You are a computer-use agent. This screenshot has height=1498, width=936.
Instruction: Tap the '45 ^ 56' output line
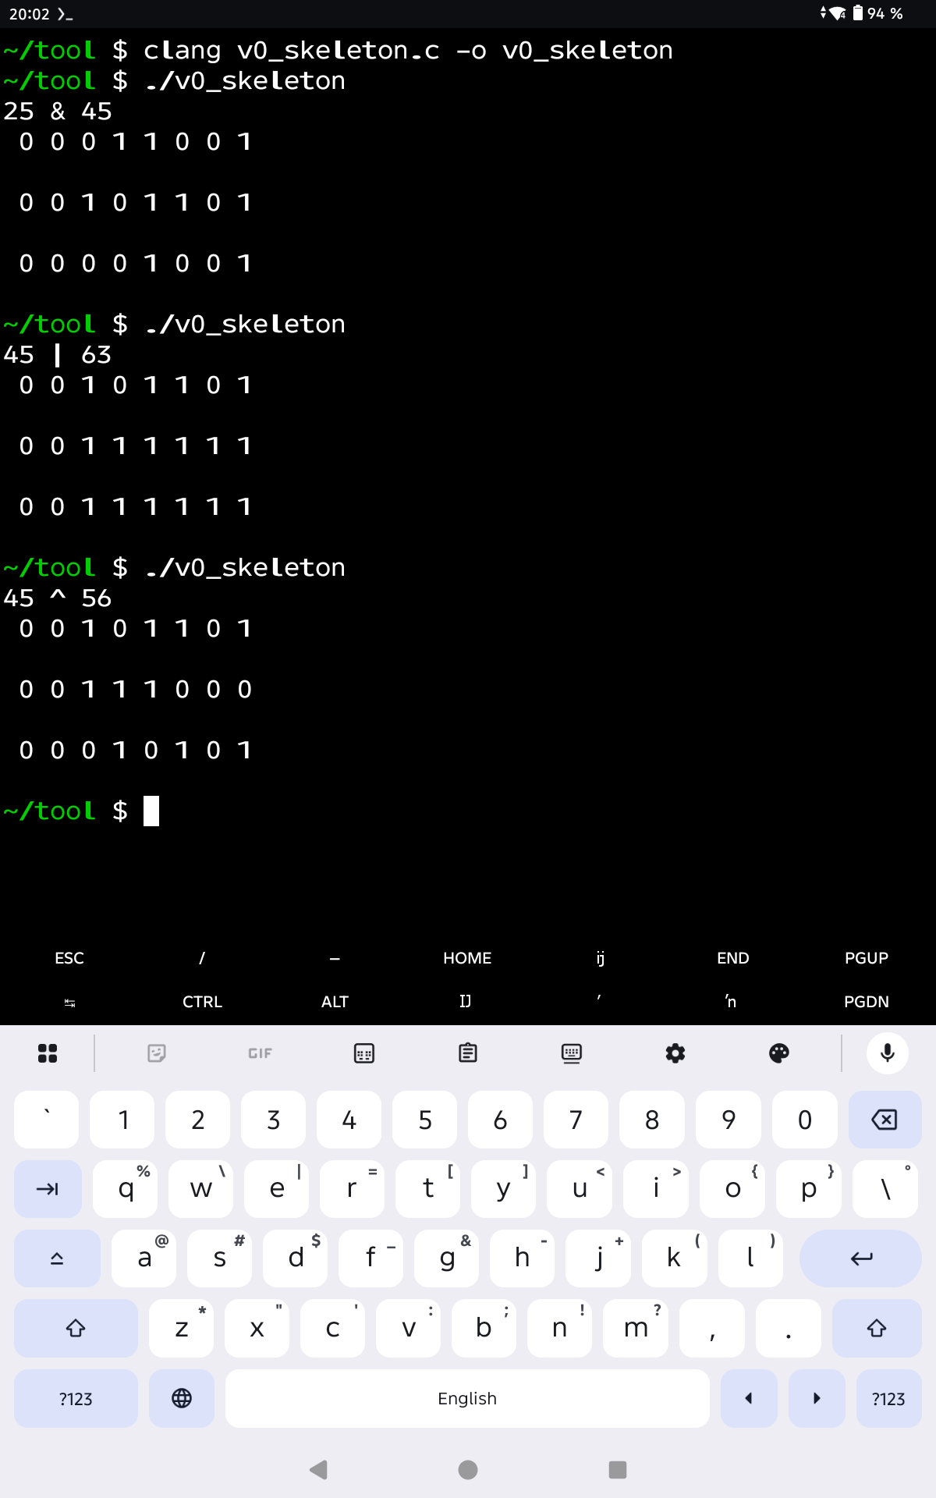(58, 598)
